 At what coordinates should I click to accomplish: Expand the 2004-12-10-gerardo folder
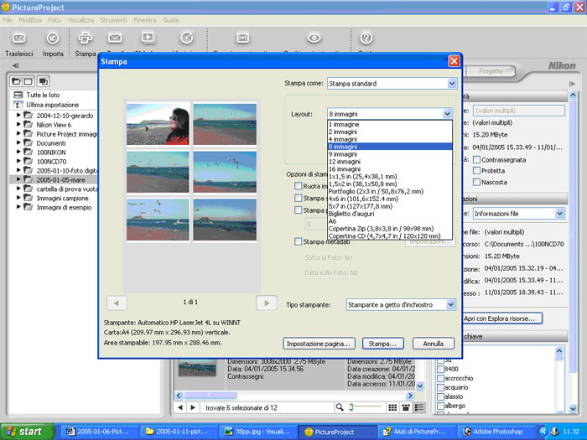(x=18, y=116)
